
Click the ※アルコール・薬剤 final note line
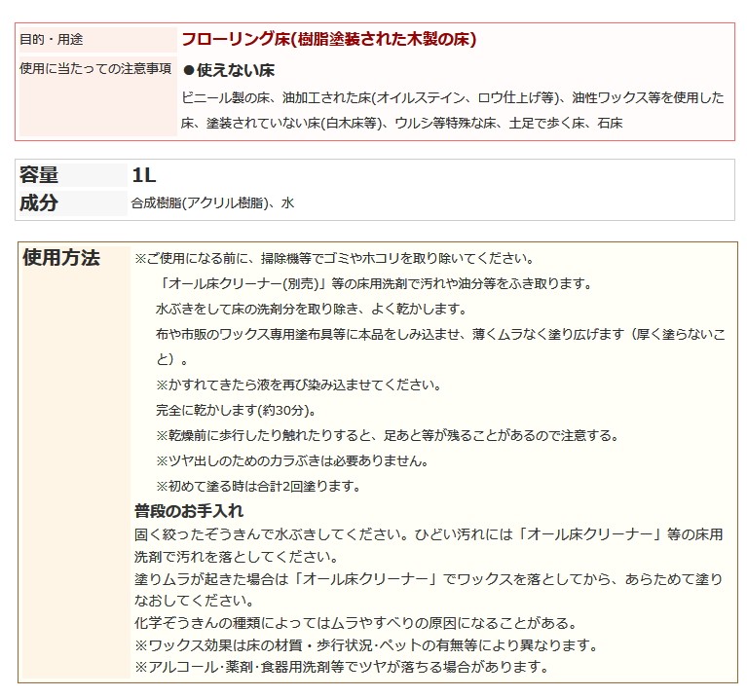coord(342,667)
